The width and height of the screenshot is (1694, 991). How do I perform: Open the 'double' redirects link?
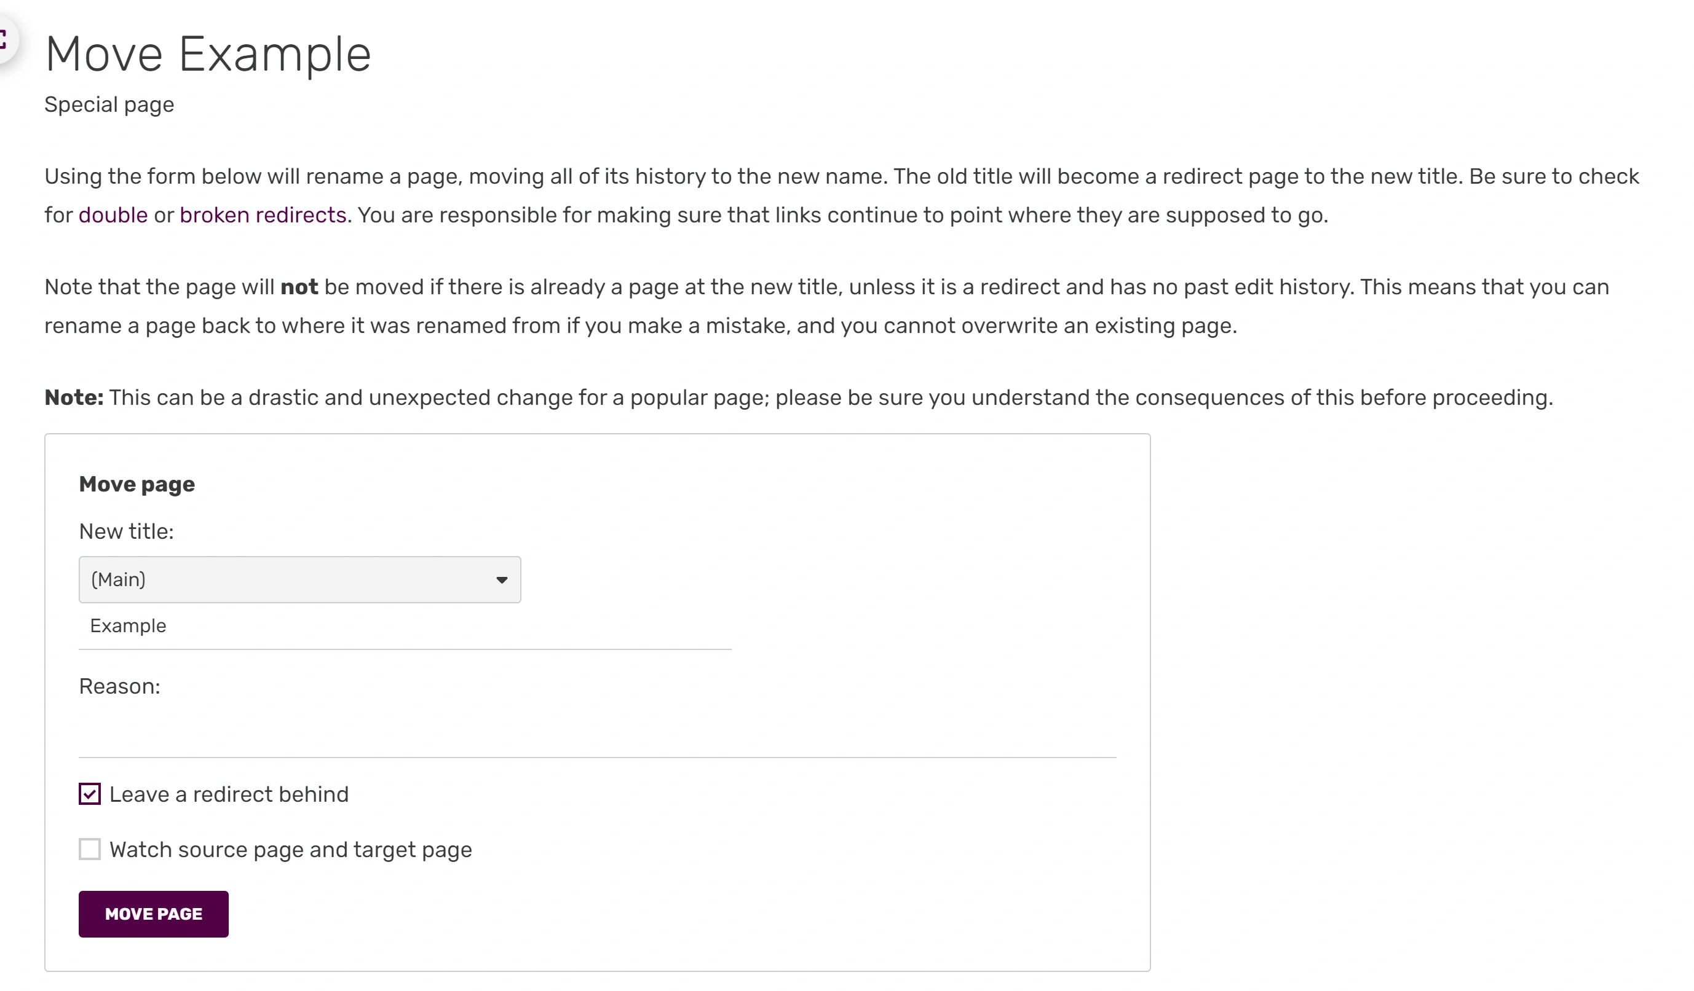113,215
